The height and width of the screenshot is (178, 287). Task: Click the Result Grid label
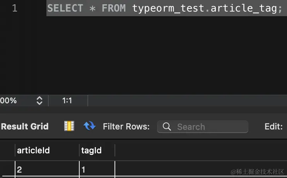point(25,126)
